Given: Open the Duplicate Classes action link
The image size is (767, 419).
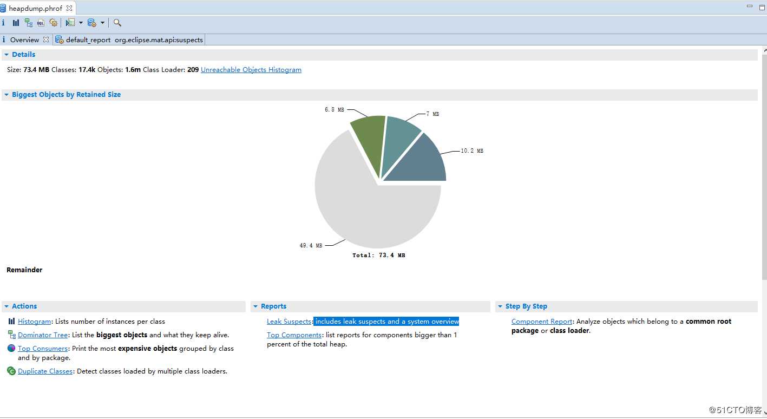Looking at the screenshot, I should click(x=45, y=371).
